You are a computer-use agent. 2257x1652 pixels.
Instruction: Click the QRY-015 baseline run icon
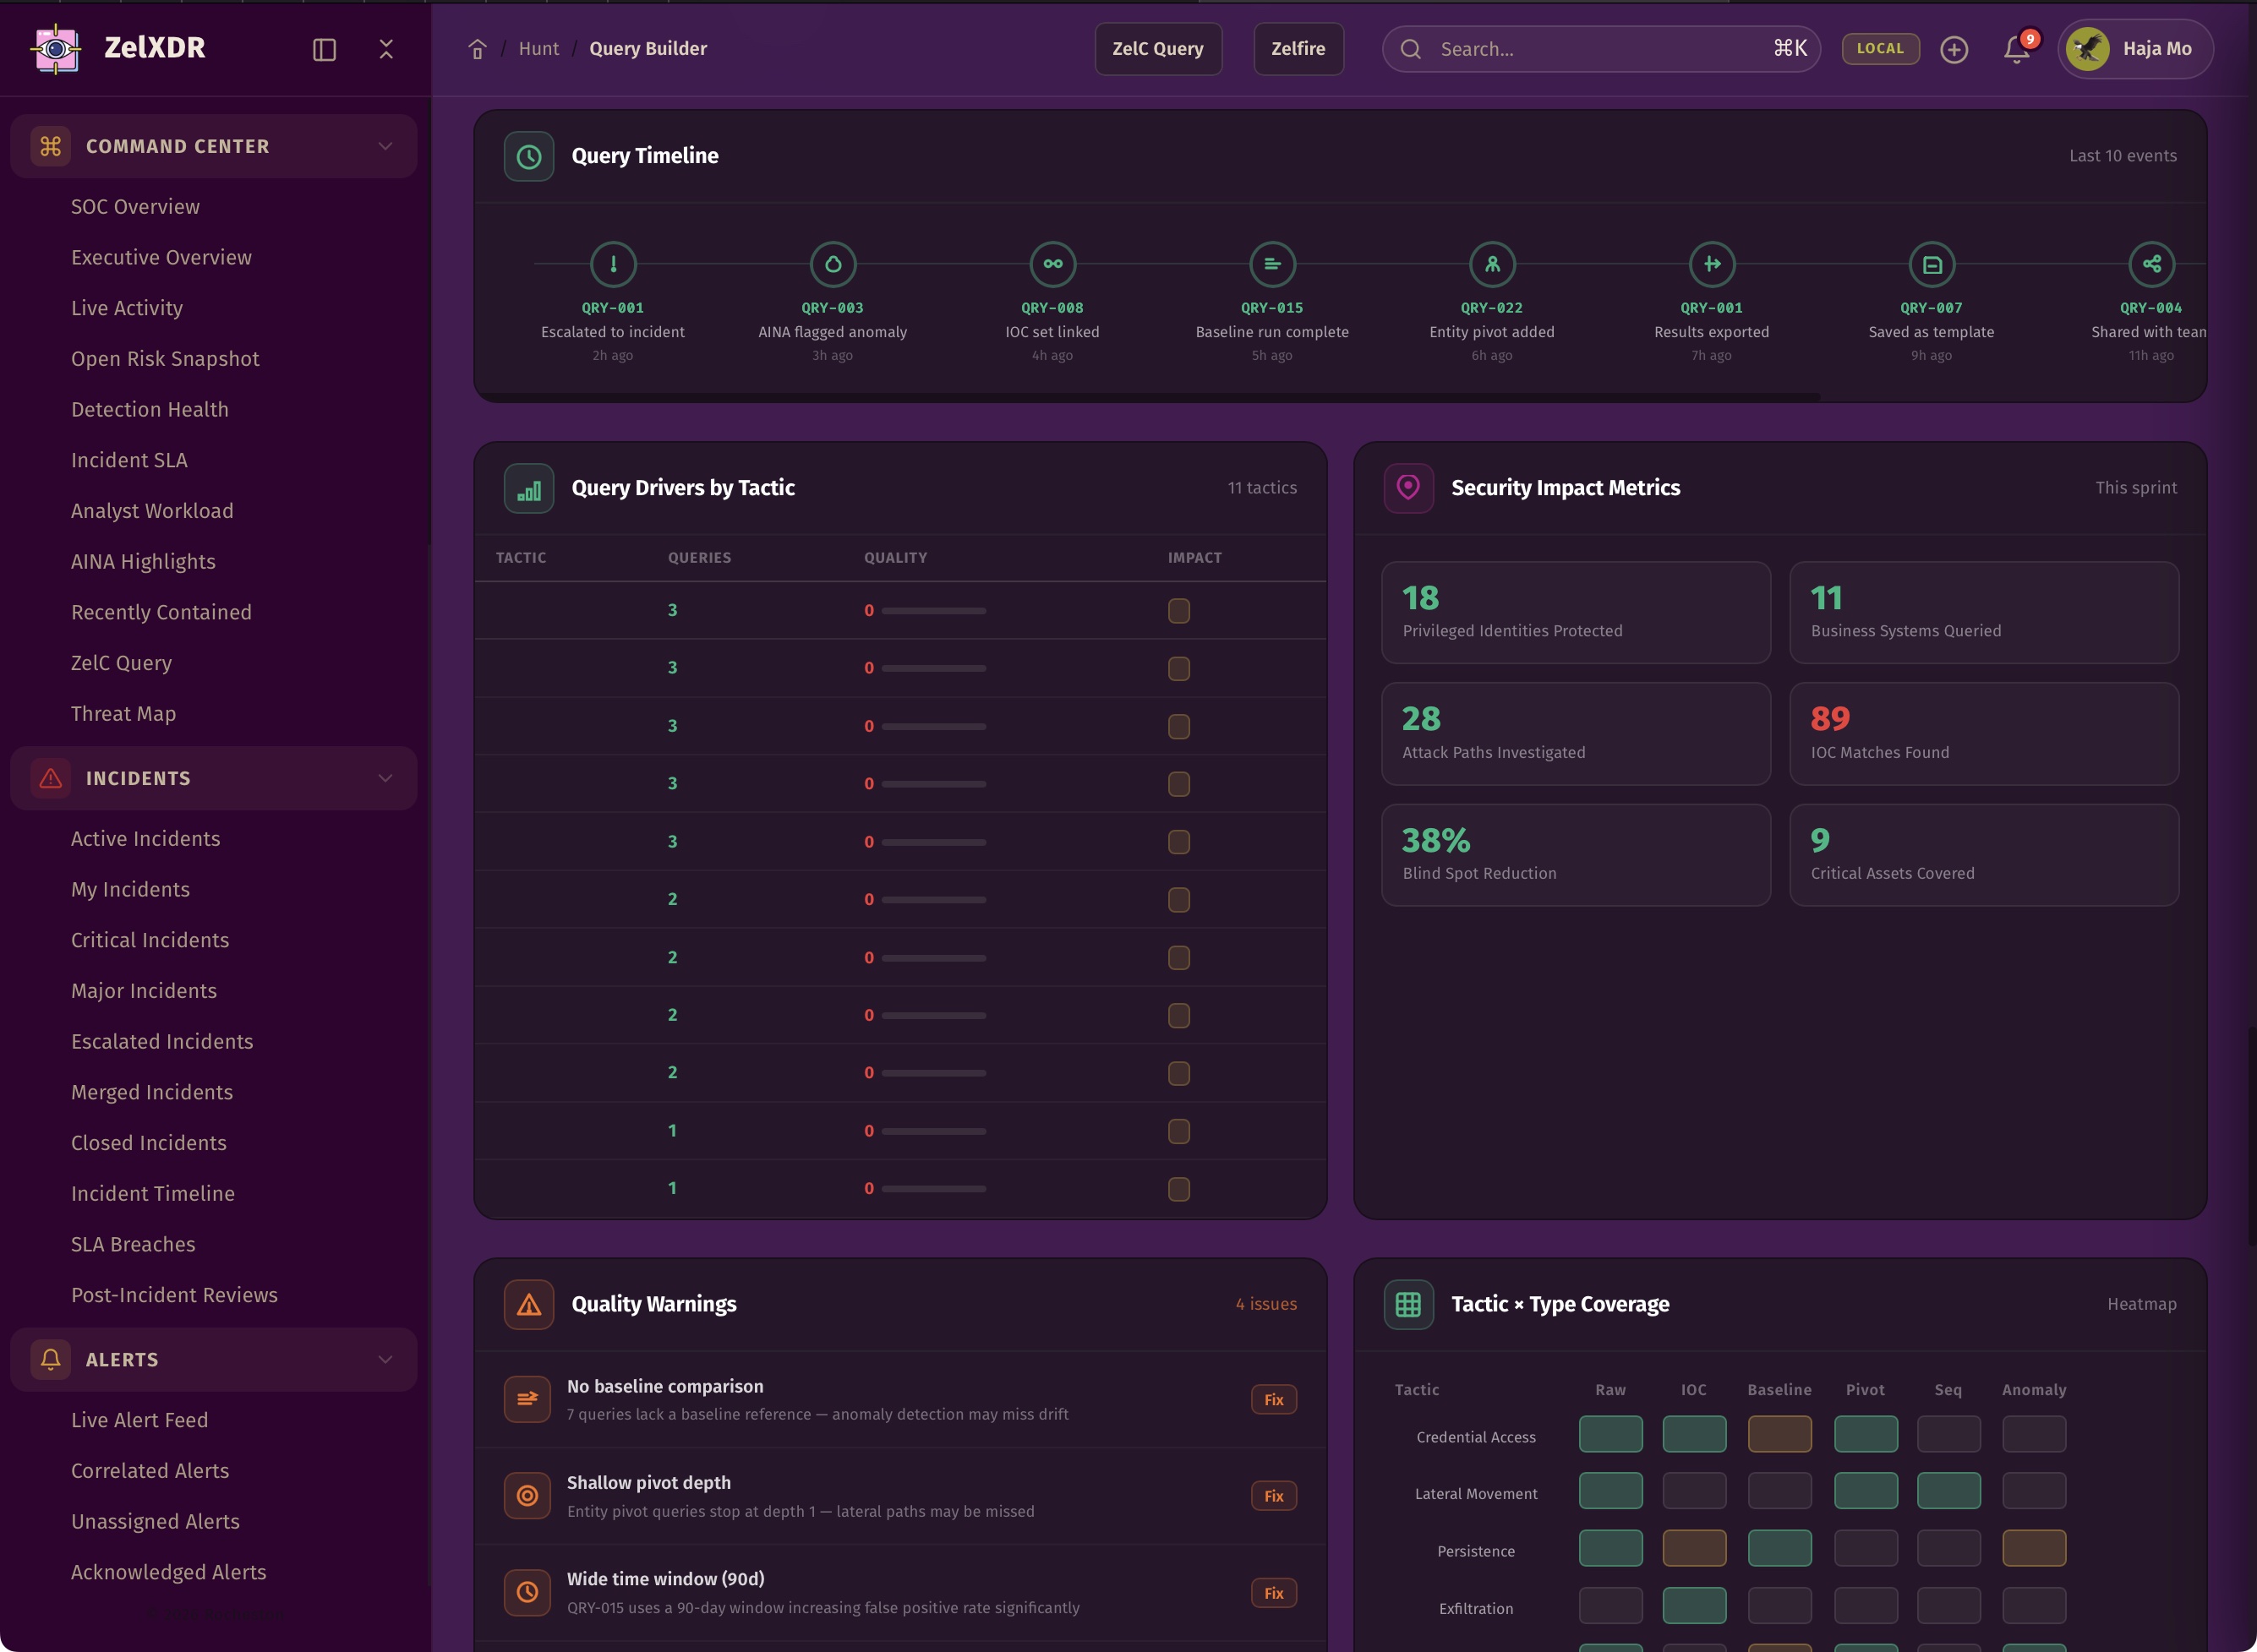[x=1271, y=264]
